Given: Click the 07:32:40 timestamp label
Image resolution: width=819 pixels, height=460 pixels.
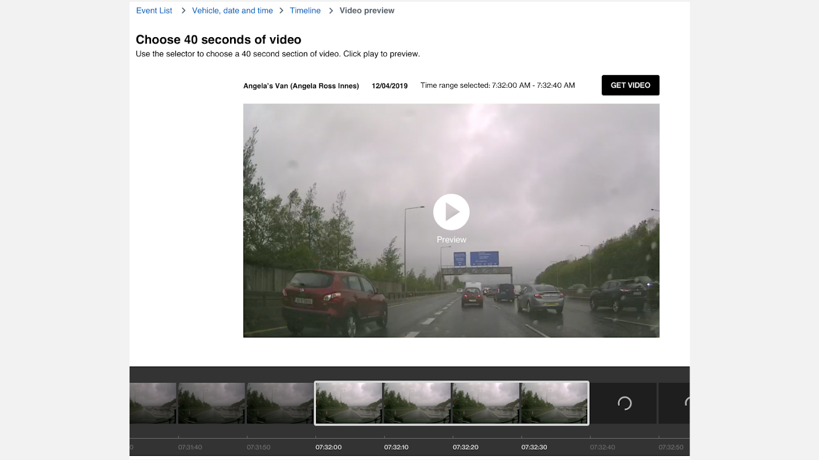Looking at the screenshot, I should click(x=602, y=447).
